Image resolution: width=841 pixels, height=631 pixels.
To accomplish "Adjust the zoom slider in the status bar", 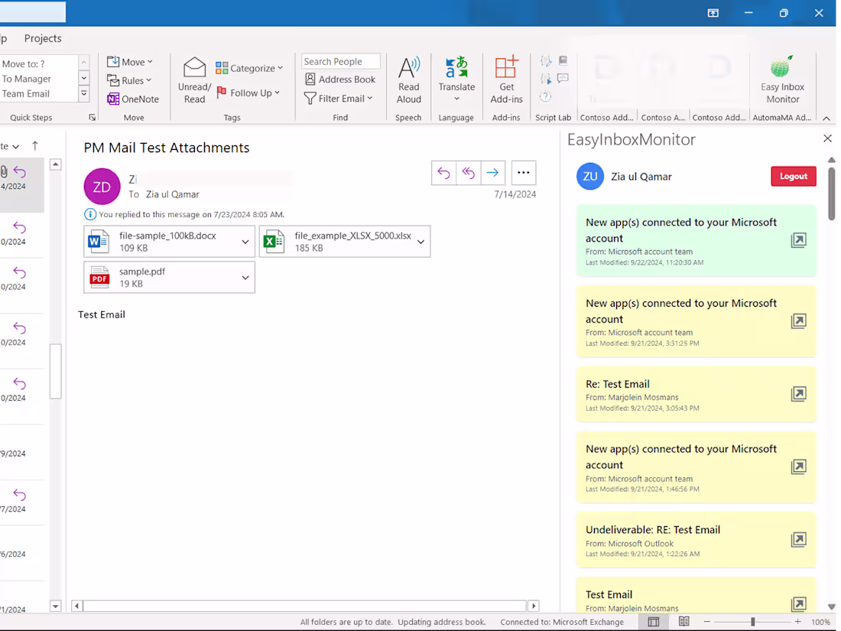I will (x=753, y=622).
